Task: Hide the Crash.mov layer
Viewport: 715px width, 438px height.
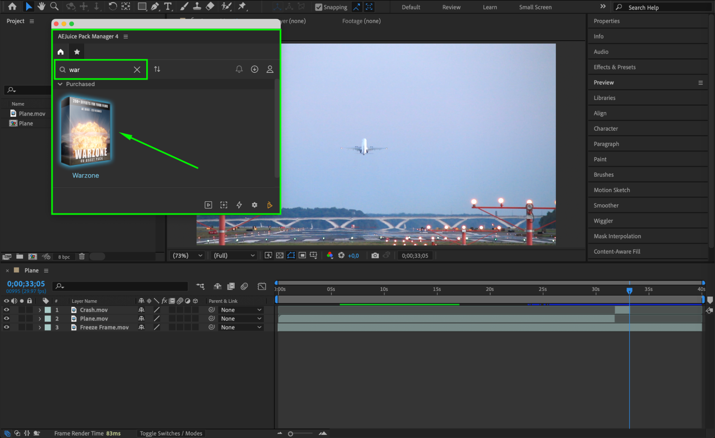Action: pyautogui.click(x=6, y=310)
